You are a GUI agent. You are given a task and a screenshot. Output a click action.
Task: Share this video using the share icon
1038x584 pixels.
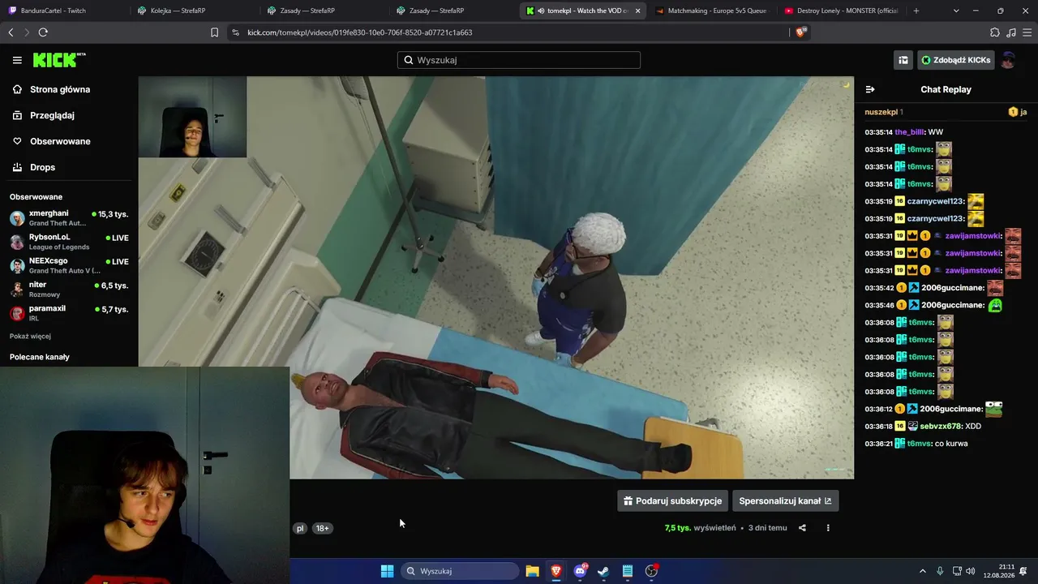coord(802,528)
